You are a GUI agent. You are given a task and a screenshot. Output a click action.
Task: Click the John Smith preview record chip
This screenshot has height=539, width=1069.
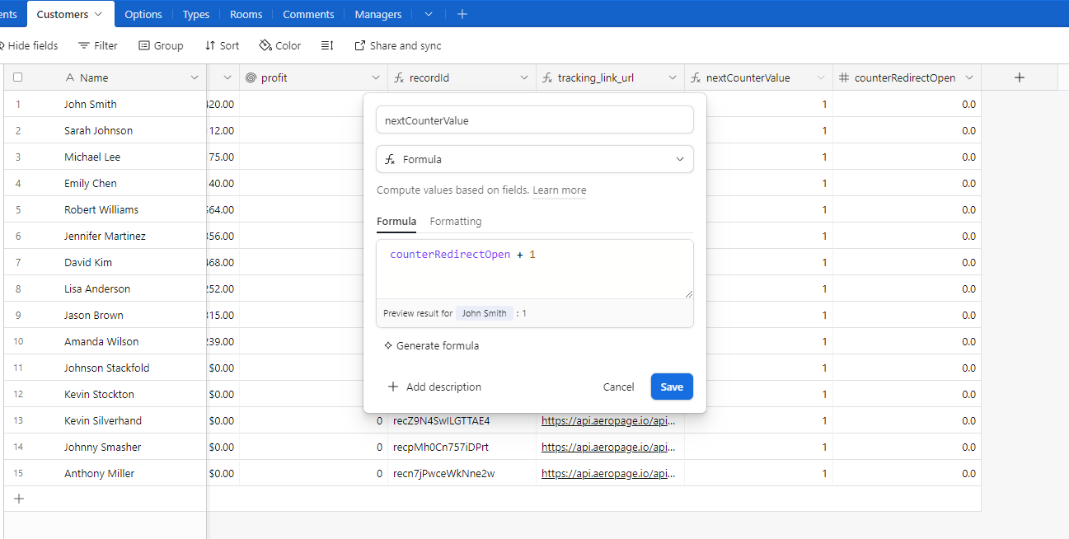[x=485, y=313]
